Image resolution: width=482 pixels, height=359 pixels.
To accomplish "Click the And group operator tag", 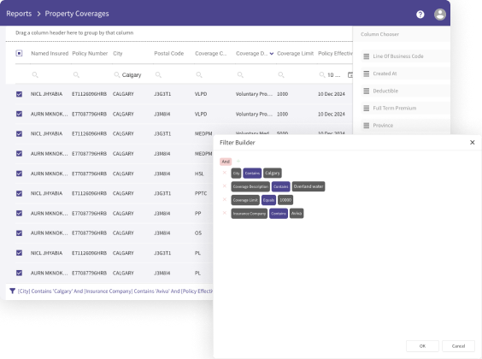I will 226,162.
